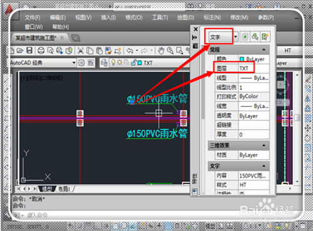Activate the Zoom Window tool
The width and height of the screenshot is (313, 231).
180,51
